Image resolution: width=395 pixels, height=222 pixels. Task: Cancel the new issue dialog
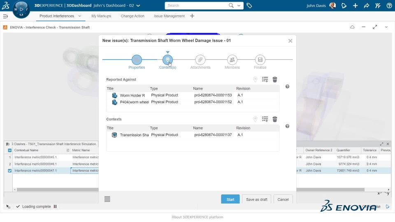pyautogui.click(x=283, y=199)
